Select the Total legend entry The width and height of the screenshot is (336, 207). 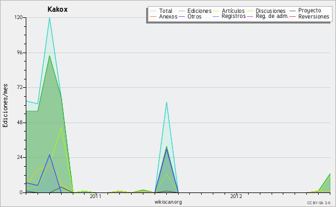pyautogui.click(x=166, y=11)
